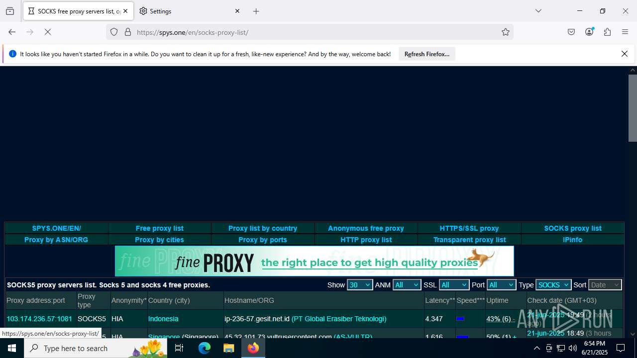Open Proxy by cities link
The width and height of the screenshot is (637, 358).
(x=159, y=240)
